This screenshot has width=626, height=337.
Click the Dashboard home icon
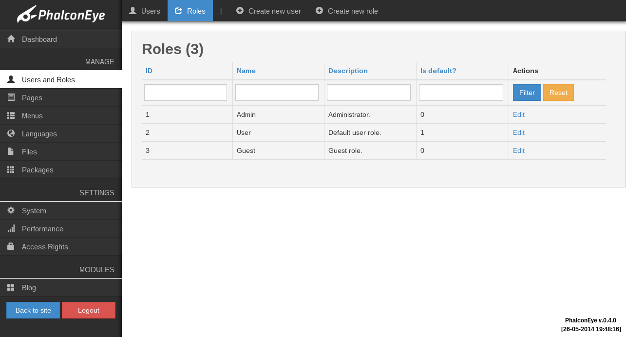pos(11,39)
